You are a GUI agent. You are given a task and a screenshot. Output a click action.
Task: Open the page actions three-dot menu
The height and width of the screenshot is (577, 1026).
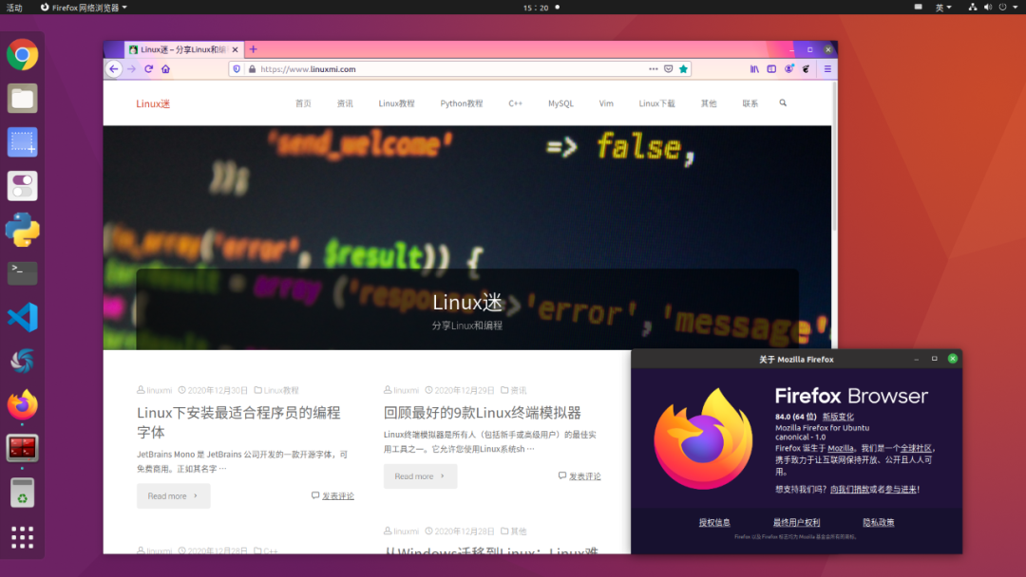(653, 68)
